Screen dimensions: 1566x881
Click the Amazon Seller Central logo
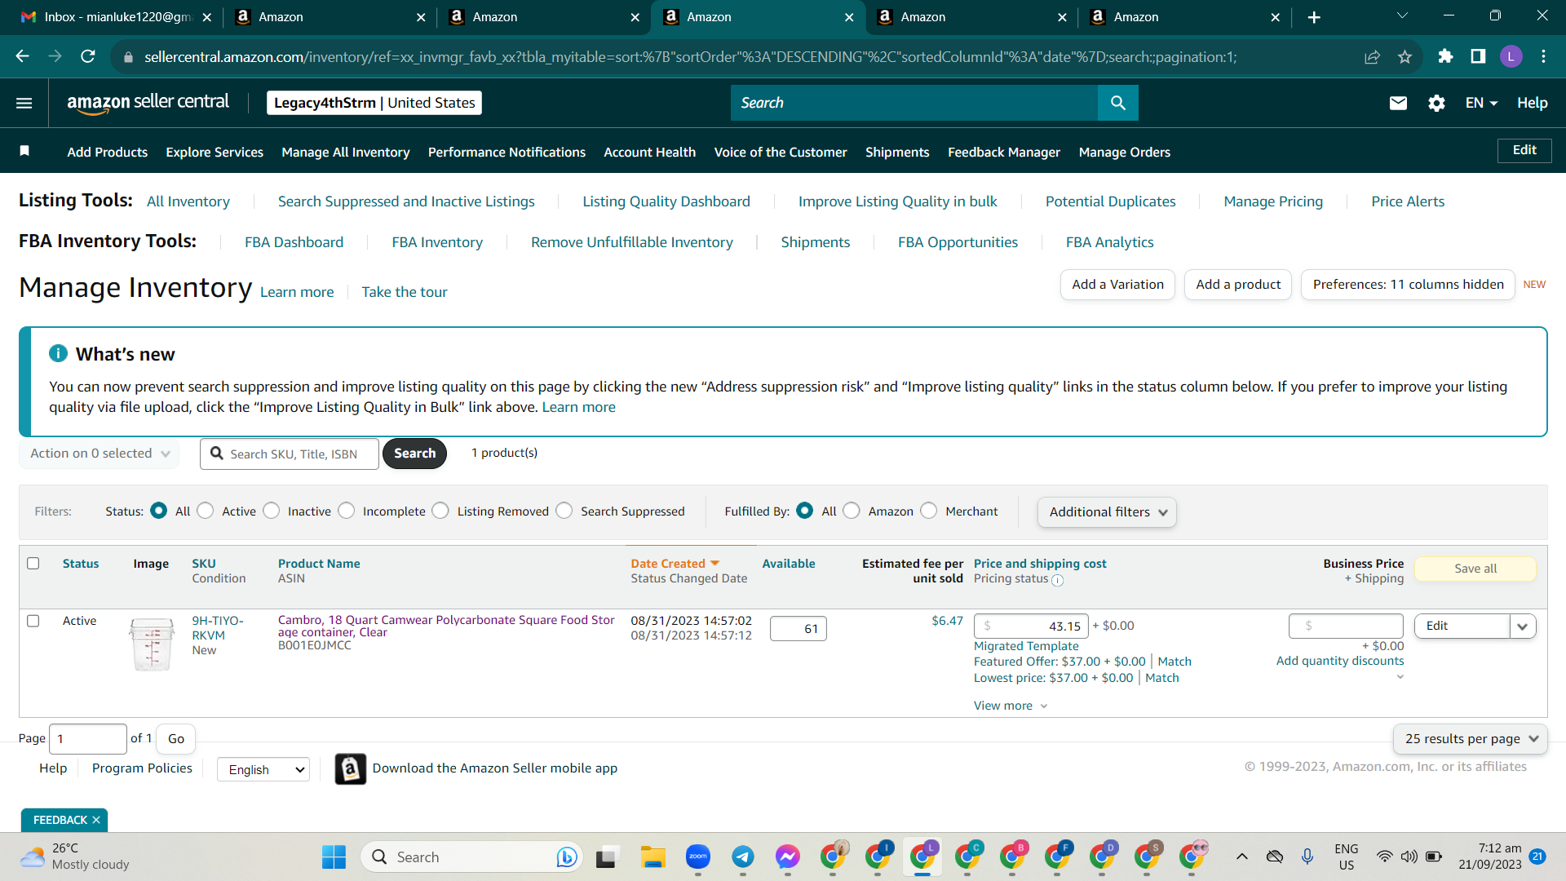(x=148, y=103)
